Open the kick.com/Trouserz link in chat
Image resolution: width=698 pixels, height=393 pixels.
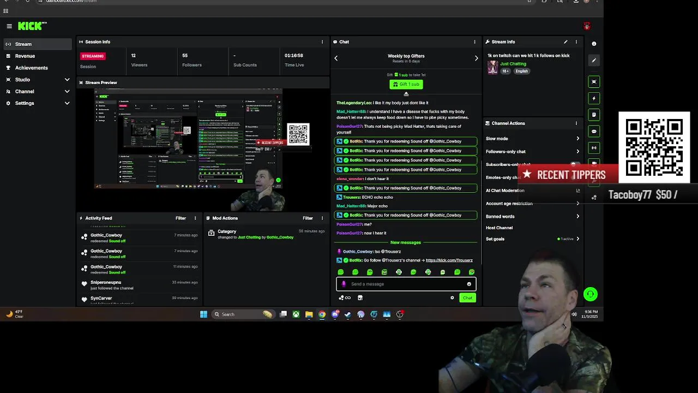click(x=449, y=260)
